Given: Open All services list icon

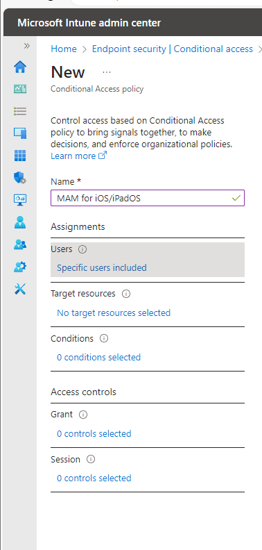Looking at the screenshot, I should coord(20,111).
